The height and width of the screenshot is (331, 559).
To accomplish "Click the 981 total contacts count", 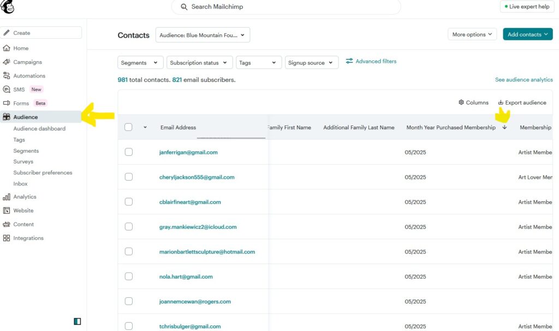I will click(123, 80).
